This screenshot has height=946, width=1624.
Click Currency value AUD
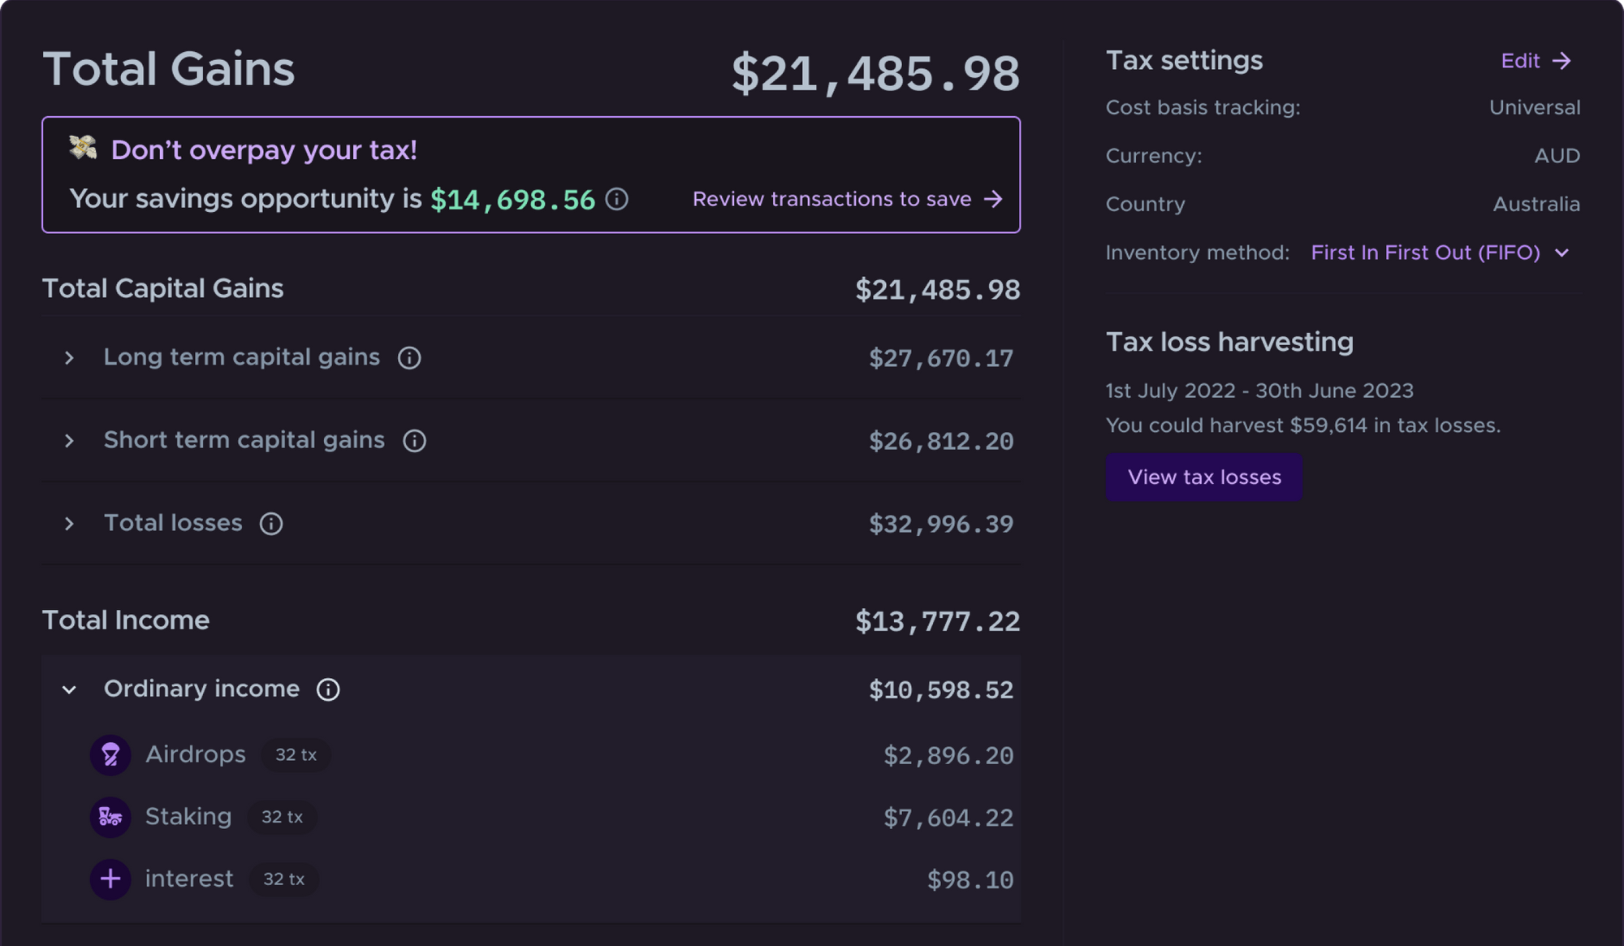[1557, 156]
